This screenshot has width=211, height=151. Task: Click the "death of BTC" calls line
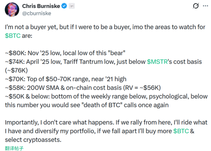[x=86, y=105]
